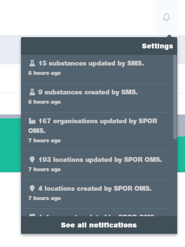
Task: Open the 167 organisations updated notification
Action: click(x=96, y=132)
